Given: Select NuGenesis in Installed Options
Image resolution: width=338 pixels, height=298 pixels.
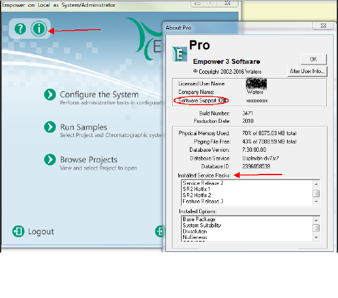Looking at the screenshot, I should pyautogui.click(x=195, y=237).
